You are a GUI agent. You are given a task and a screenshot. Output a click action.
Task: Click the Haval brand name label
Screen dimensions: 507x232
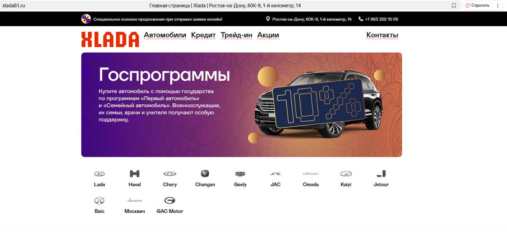[135, 185]
